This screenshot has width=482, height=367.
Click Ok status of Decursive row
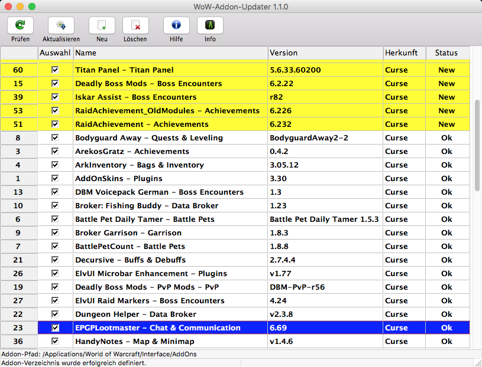pos(447,260)
